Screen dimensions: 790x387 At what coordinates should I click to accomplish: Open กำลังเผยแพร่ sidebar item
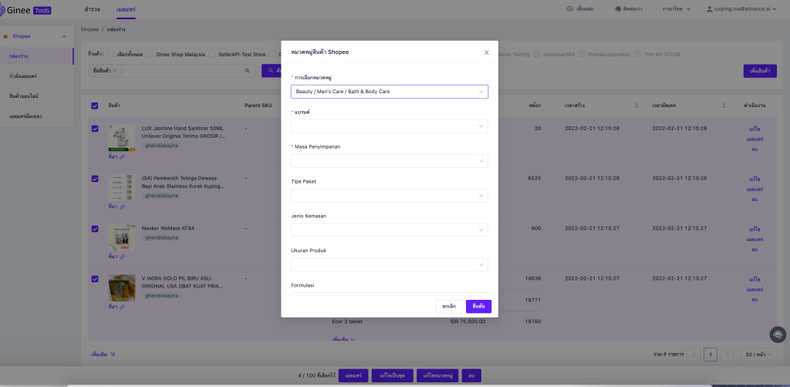click(x=37, y=76)
